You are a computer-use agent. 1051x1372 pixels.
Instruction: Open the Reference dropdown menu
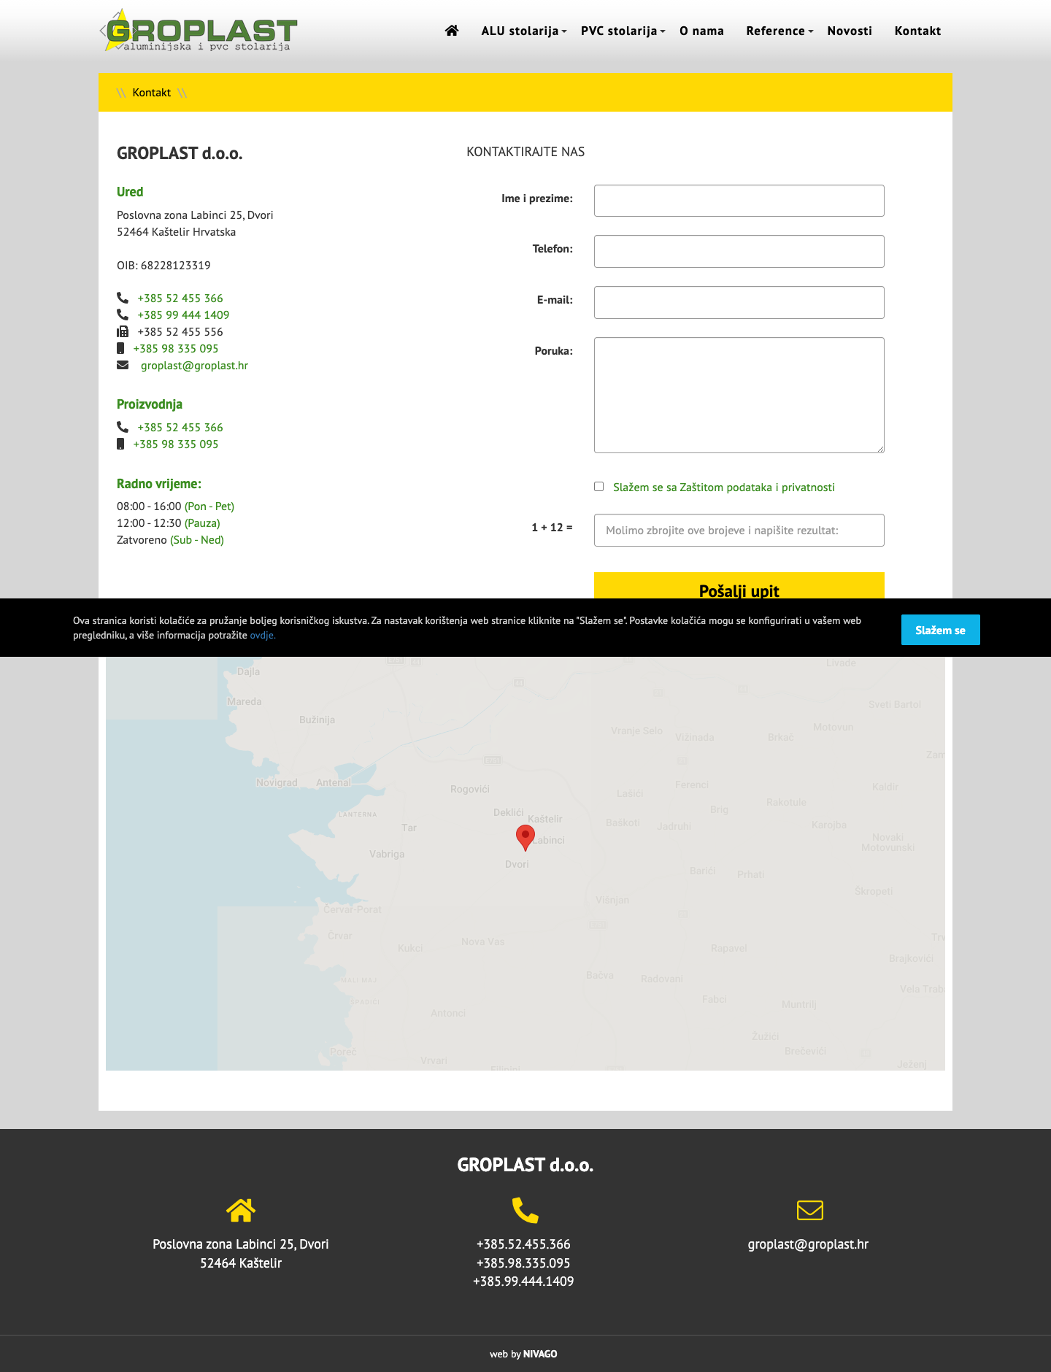tap(779, 31)
